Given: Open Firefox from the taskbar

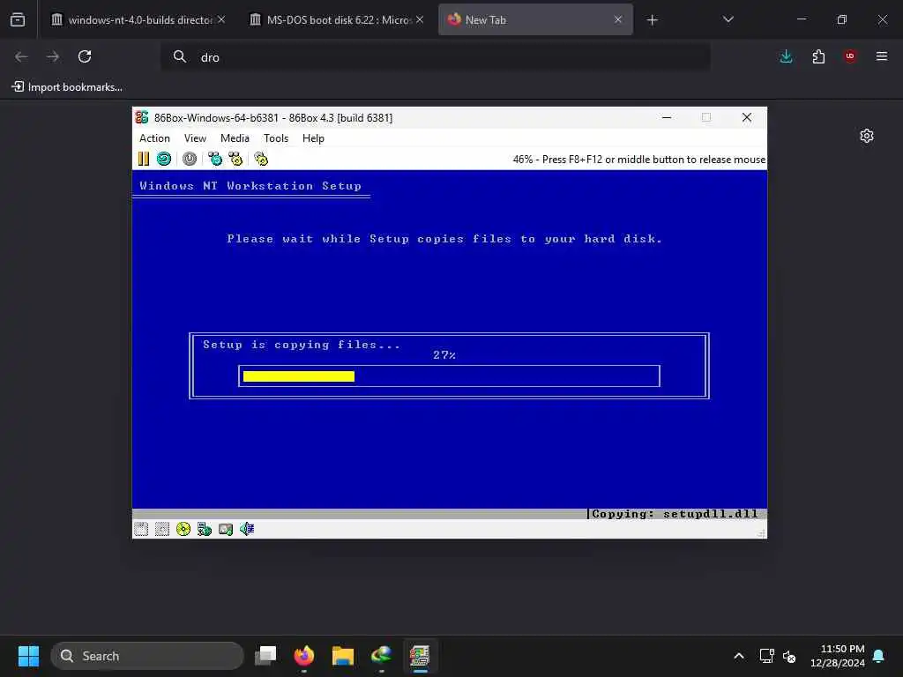Looking at the screenshot, I should point(304,656).
